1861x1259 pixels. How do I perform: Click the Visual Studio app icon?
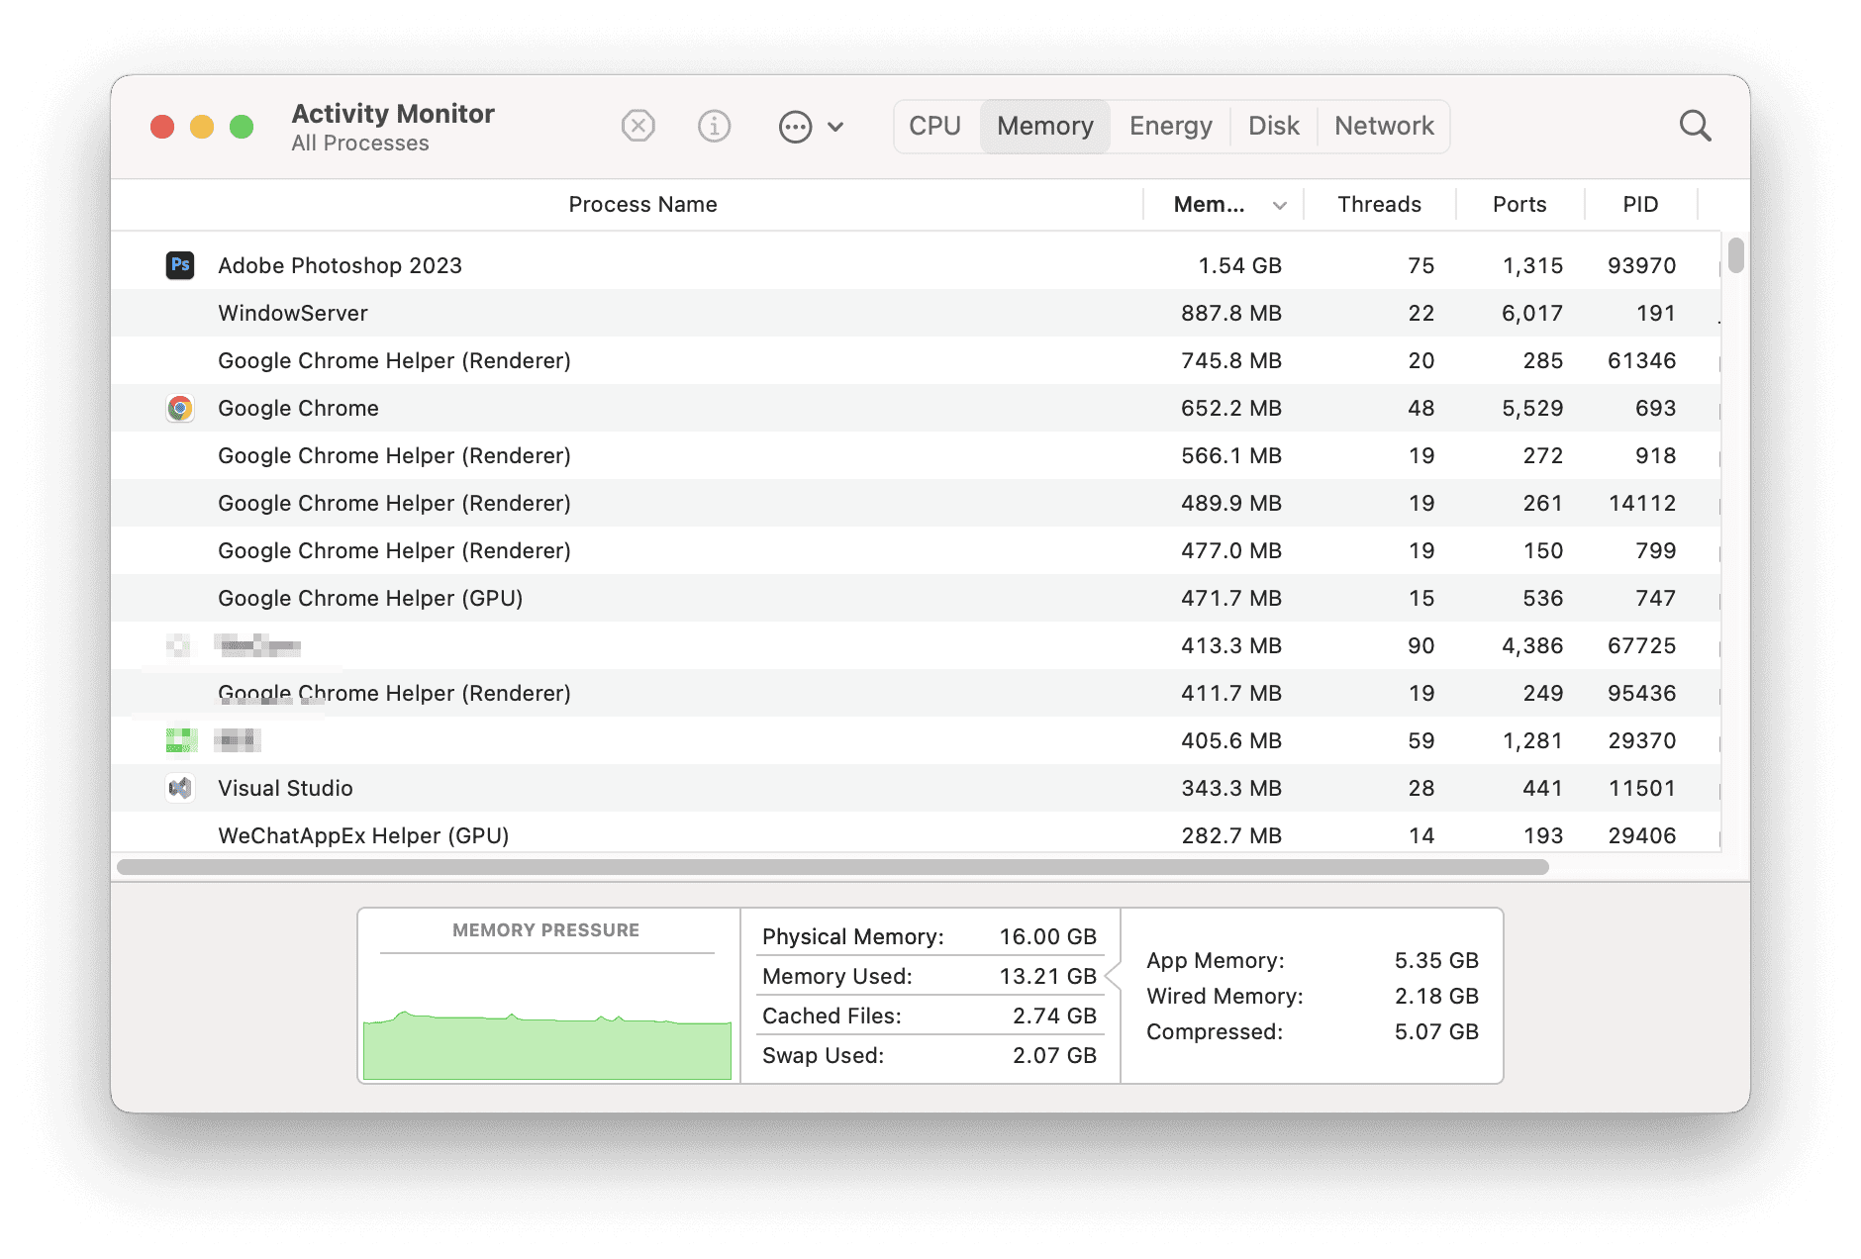(x=180, y=788)
